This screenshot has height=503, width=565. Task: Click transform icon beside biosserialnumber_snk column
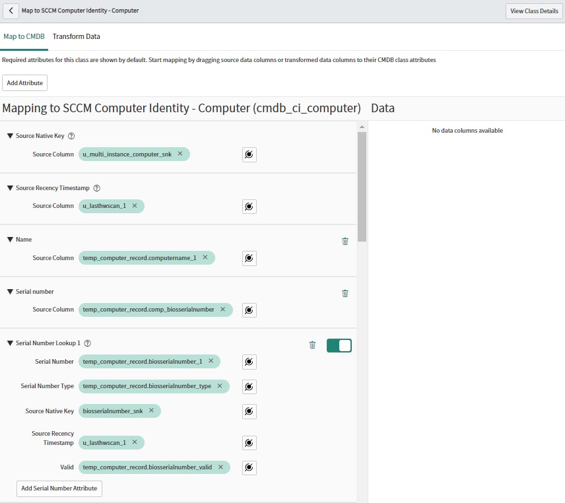[249, 411]
